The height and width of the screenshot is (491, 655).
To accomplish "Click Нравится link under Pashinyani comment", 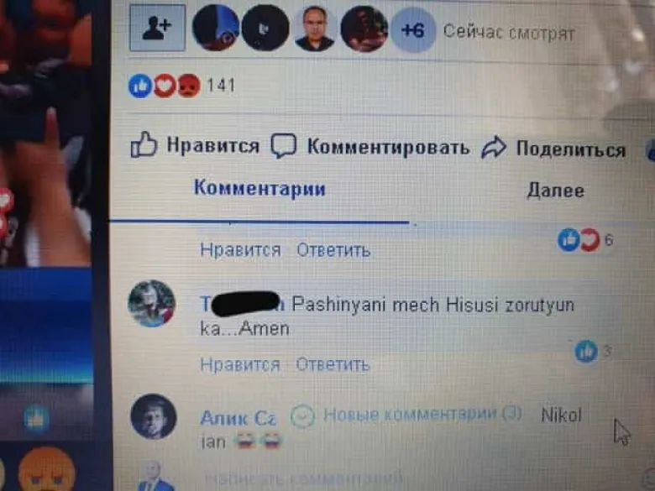I will pyautogui.click(x=240, y=365).
